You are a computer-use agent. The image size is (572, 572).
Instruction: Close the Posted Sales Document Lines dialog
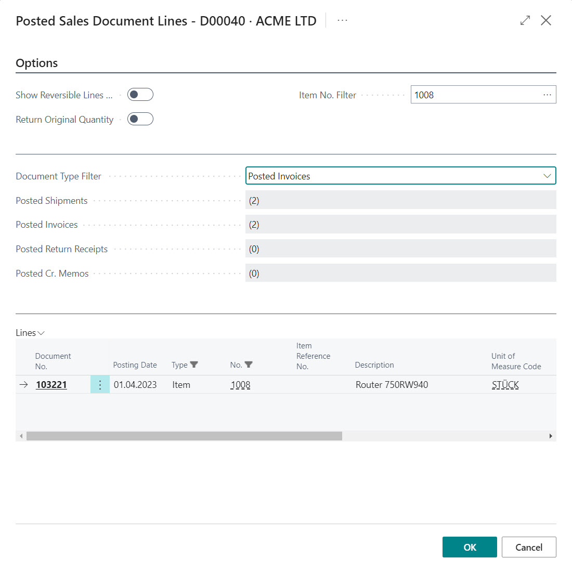(546, 20)
